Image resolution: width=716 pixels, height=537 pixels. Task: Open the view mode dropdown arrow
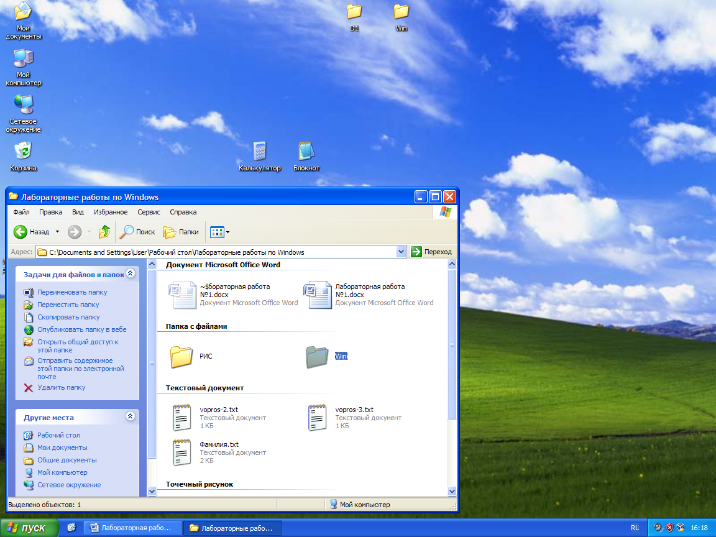point(228,232)
